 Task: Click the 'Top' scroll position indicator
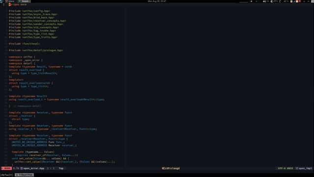(x=61, y=168)
